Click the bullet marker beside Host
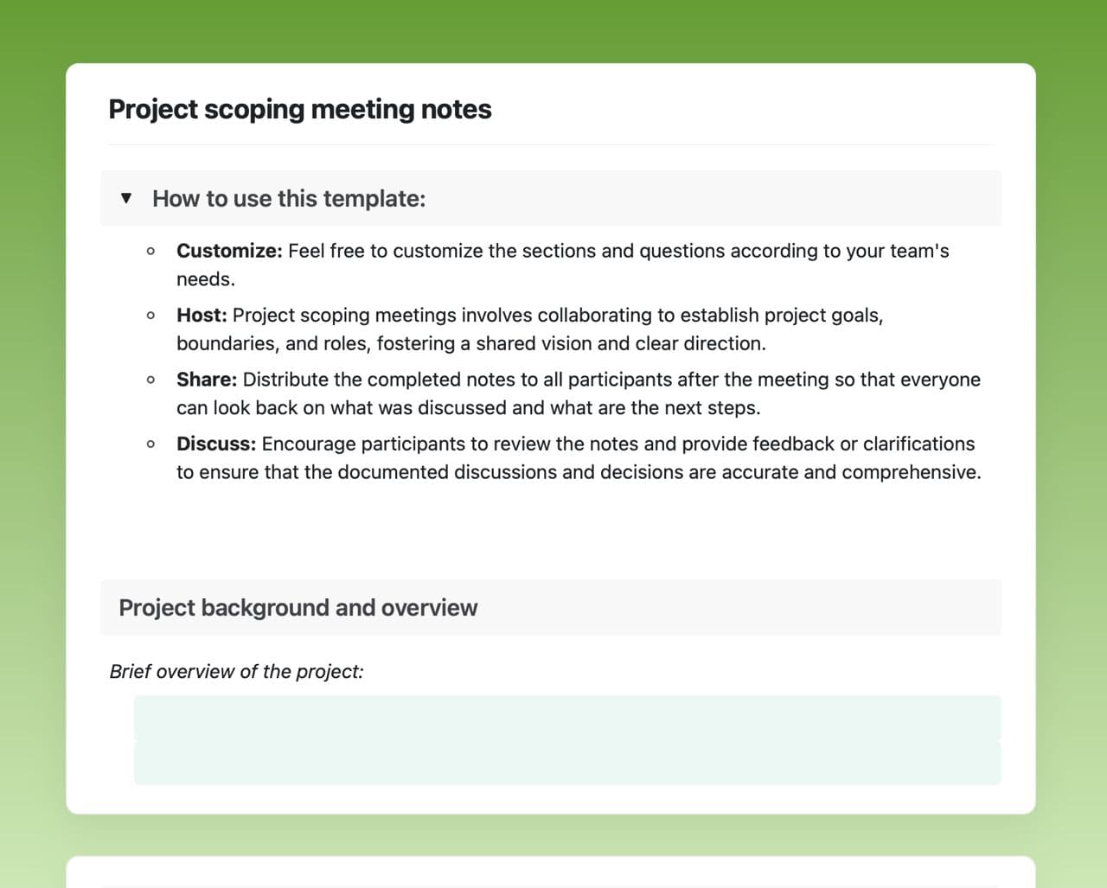Screen dimensions: 1107x888 point(151,316)
